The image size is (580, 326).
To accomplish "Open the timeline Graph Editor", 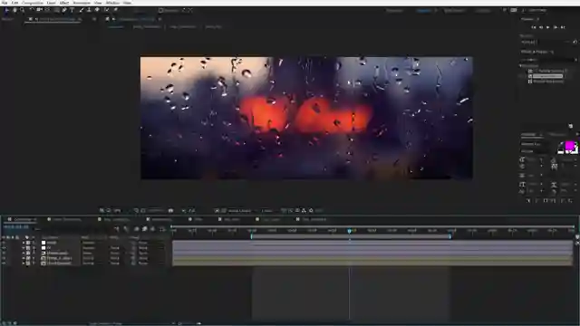I will point(162,229).
